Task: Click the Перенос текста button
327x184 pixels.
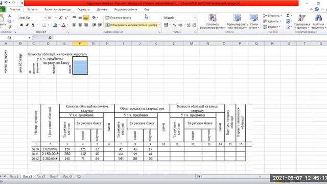Action: 118,18
